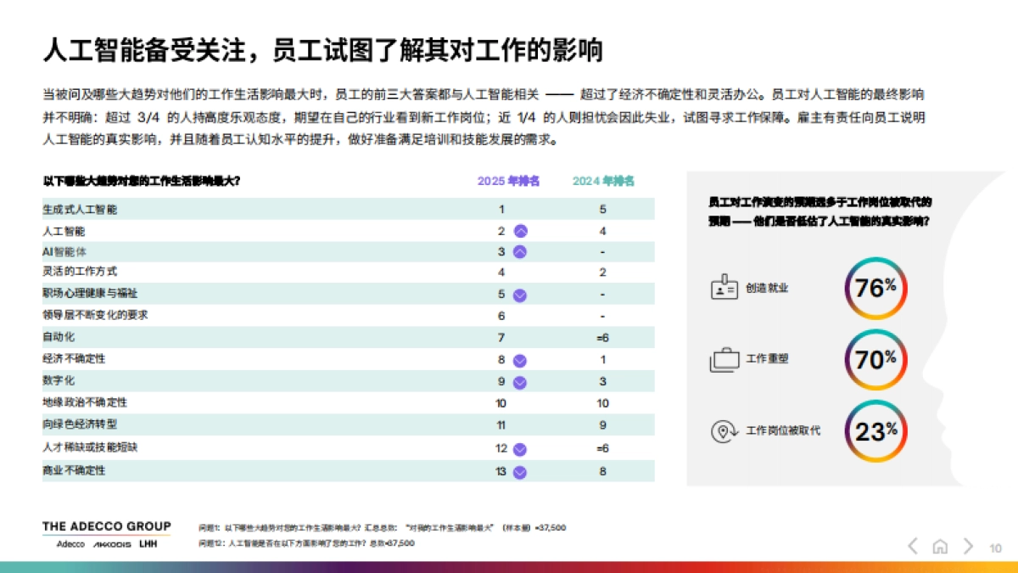Click the 76% donut chart
Screen dimensions: 1018x573
click(875, 287)
